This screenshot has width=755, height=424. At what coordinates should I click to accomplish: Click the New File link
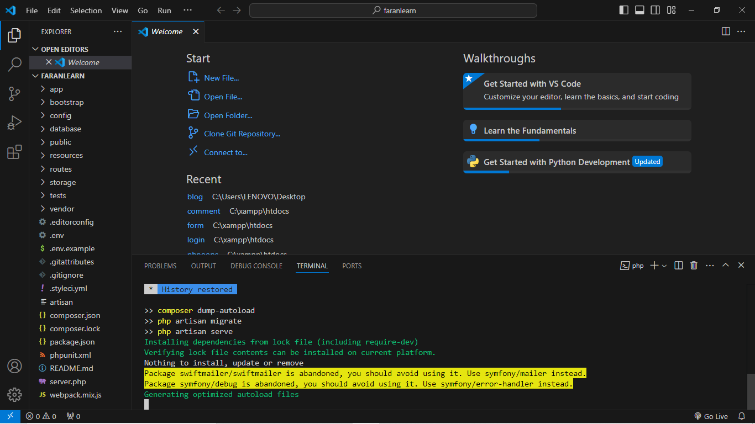pos(213,78)
